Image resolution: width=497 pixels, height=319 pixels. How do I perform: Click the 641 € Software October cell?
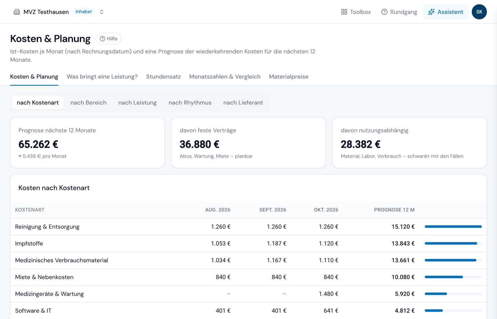331,311
